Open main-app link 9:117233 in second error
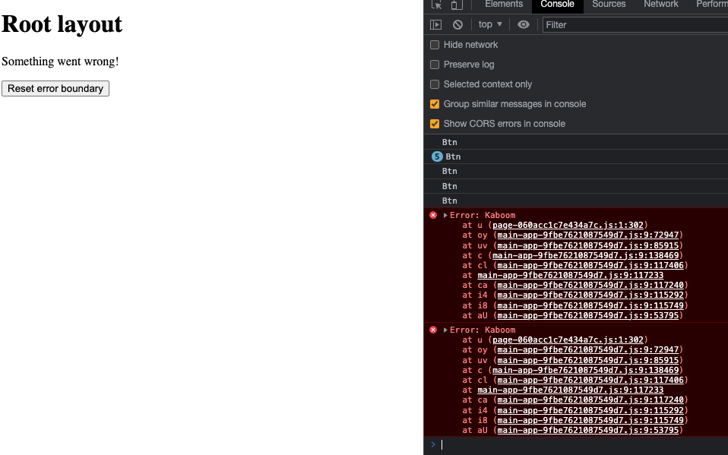Screen dimensions: 728x455 pyautogui.click(x=570, y=390)
